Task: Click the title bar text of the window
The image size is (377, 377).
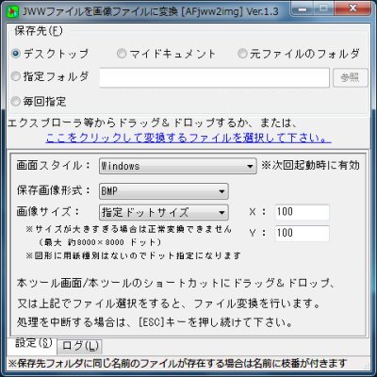Action: pos(150,12)
